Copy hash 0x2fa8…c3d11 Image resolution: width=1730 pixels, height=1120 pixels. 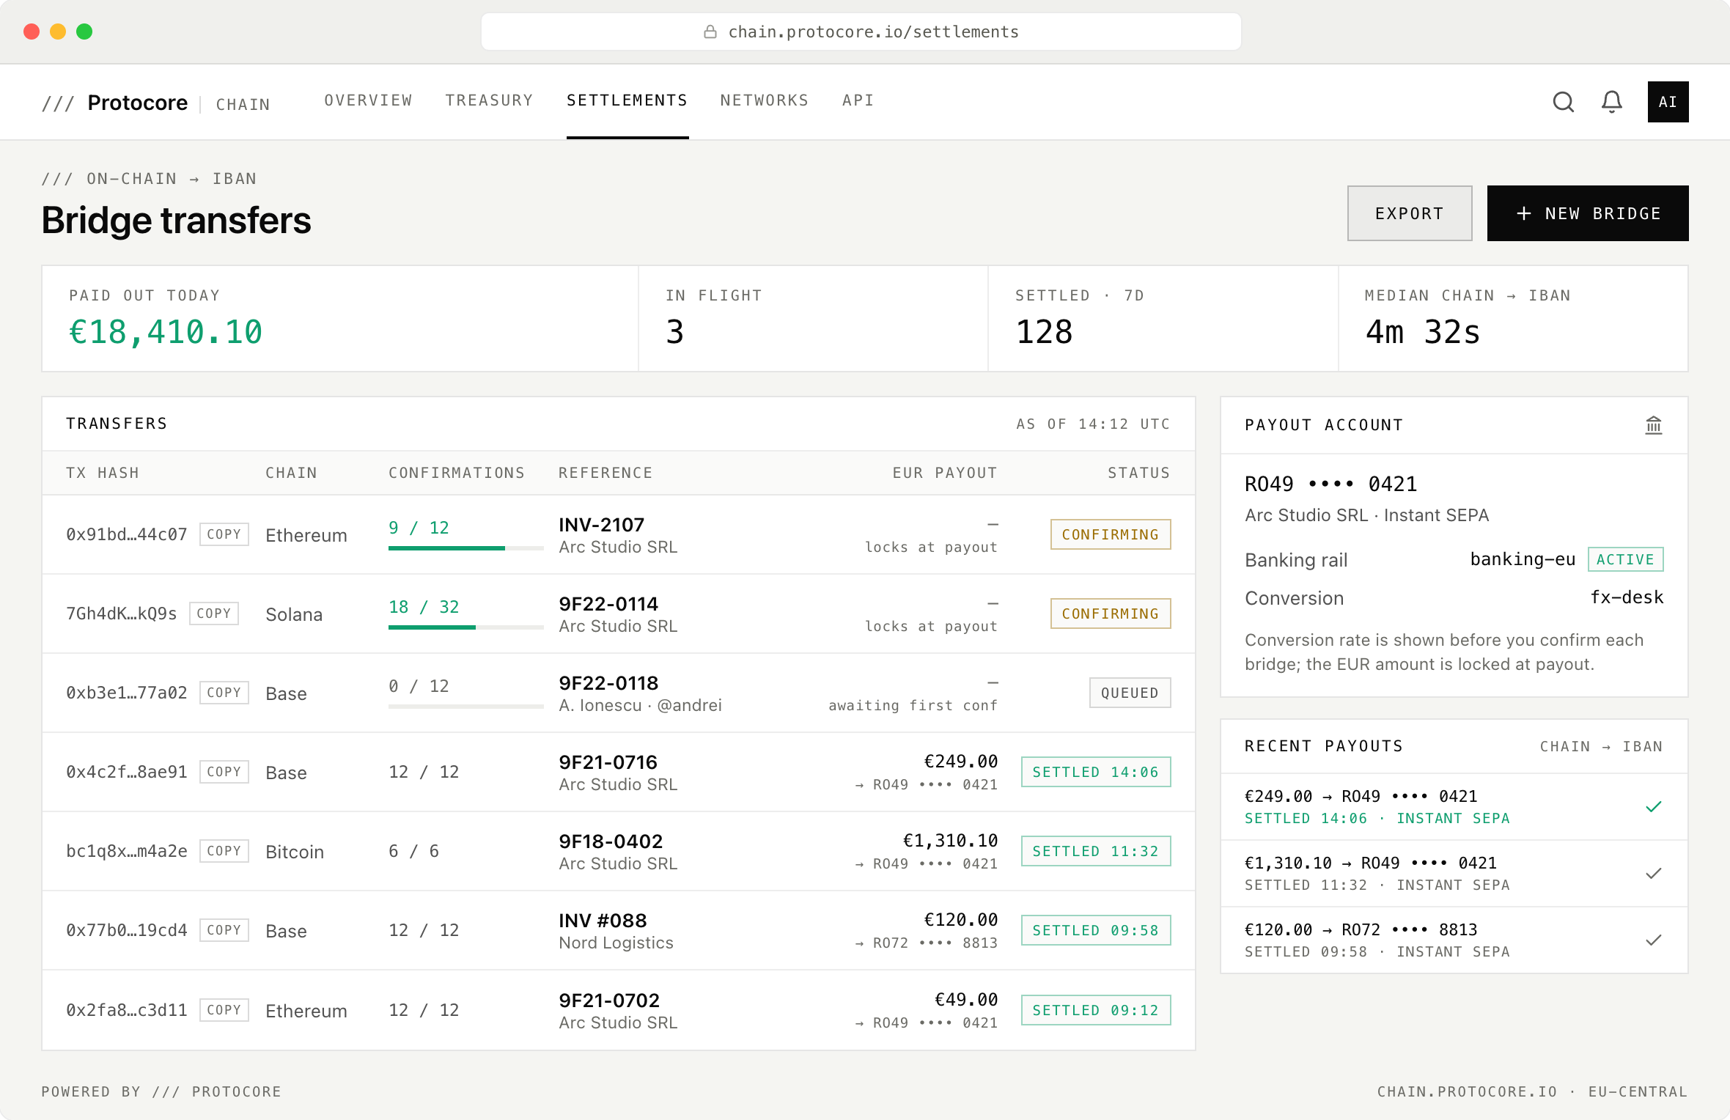point(224,1010)
